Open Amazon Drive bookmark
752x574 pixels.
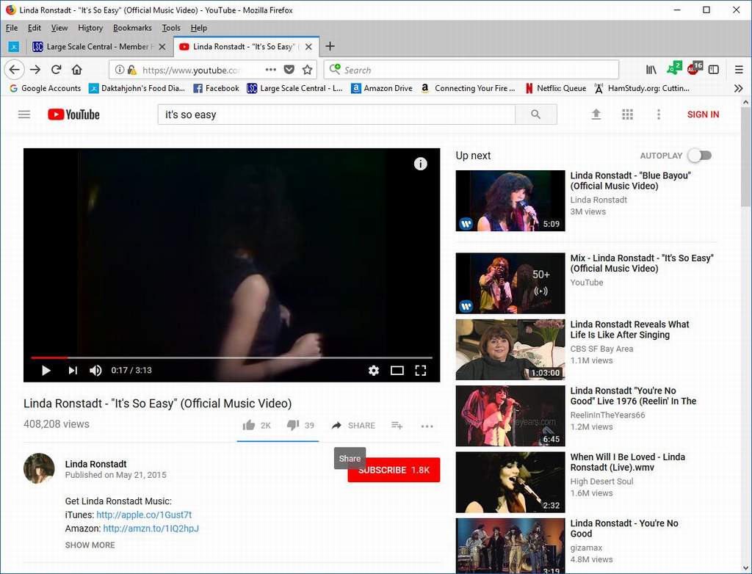click(382, 88)
